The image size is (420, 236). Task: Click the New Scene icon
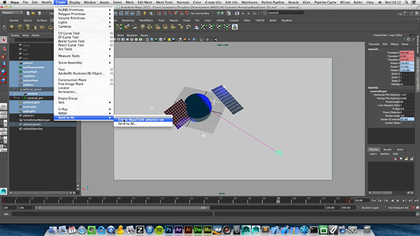(x=28, y=13)
